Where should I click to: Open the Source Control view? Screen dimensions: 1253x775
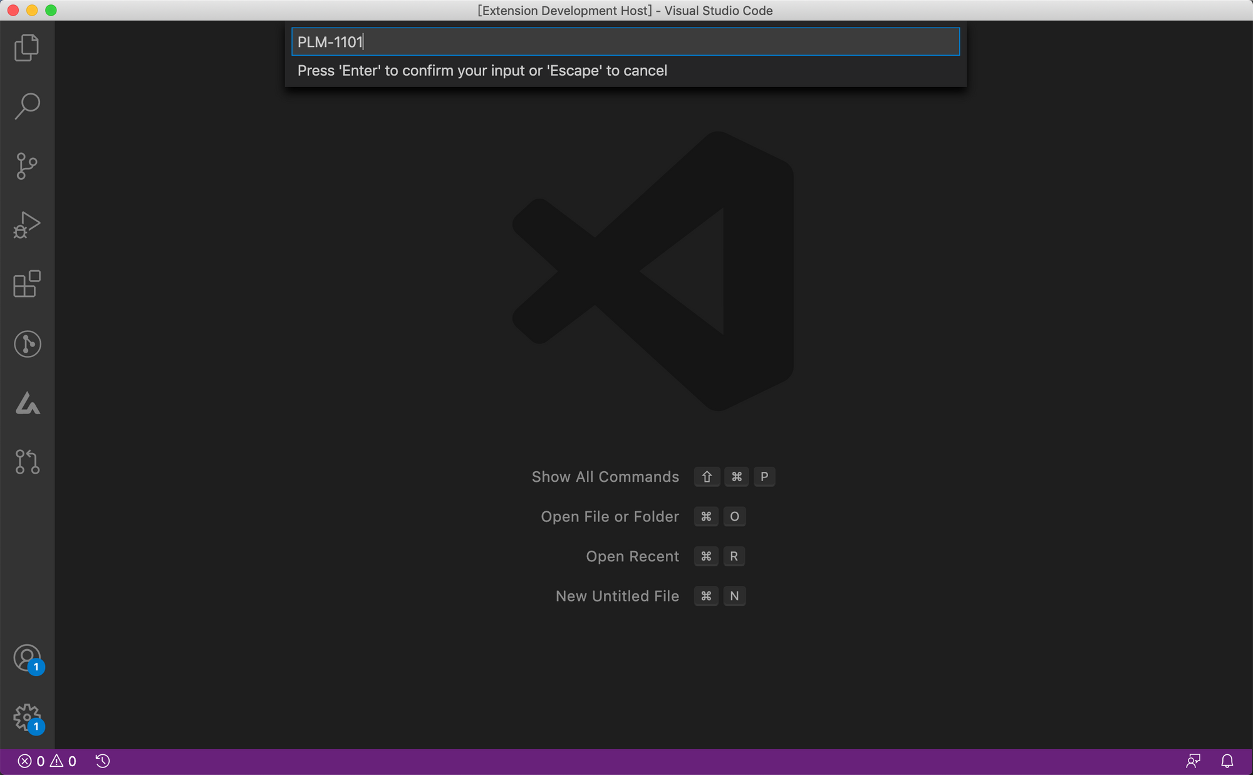tap(27, 166)
